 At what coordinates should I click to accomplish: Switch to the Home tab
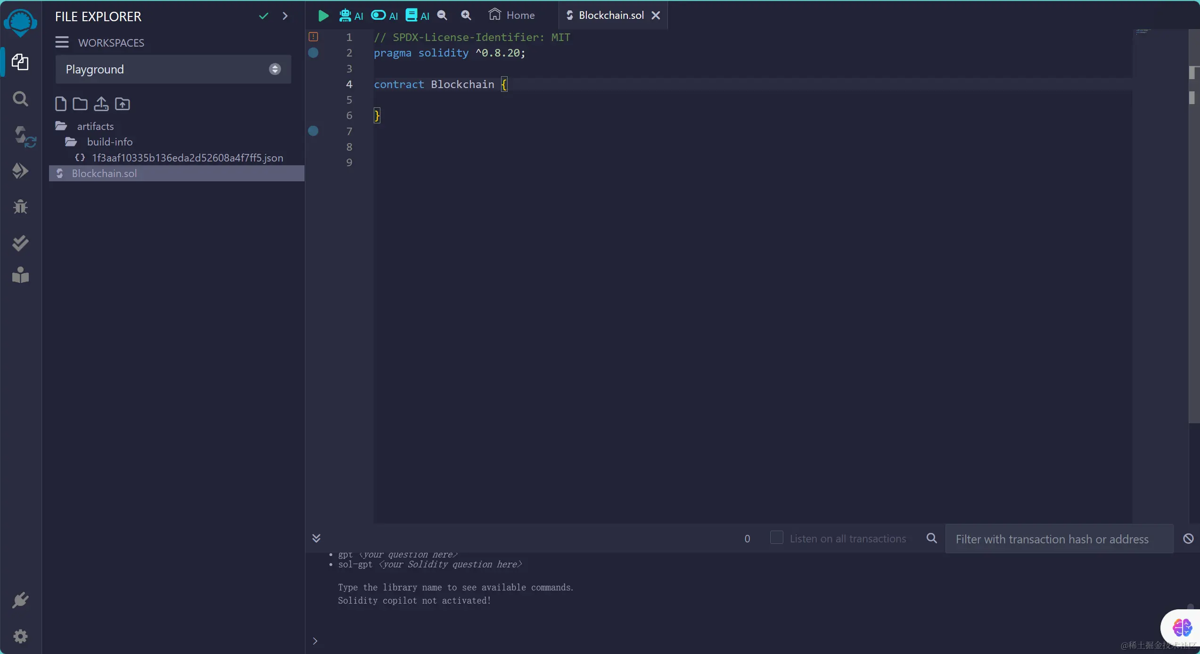(x=512, y=16)
